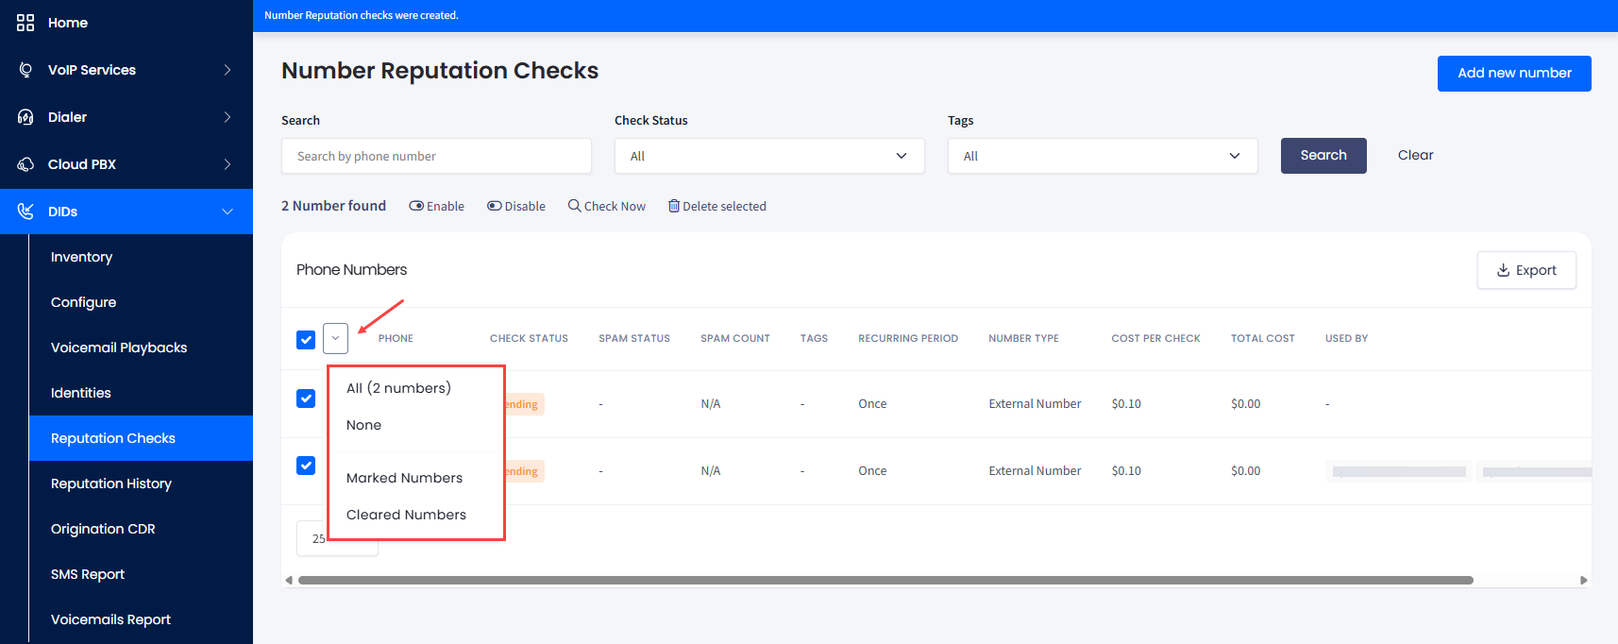Click Delete selected action
The height and width of the screenshot is (644, 1618).
point(717,206)
